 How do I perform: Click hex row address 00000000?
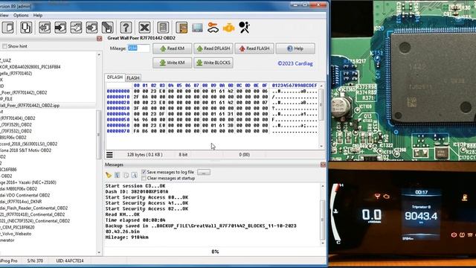118,91
